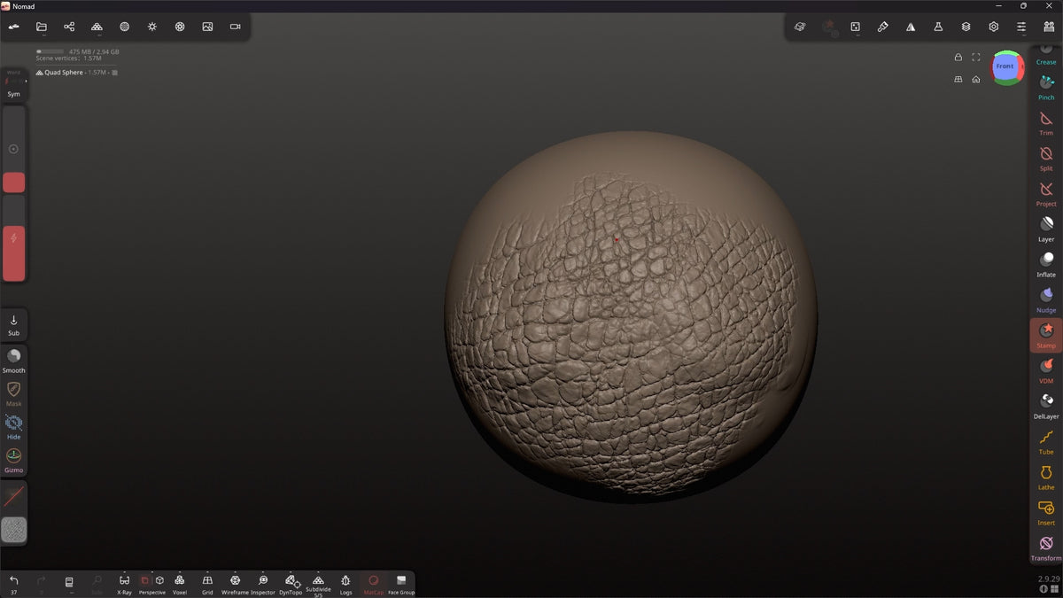Undo the last action (37)
This screenshot has height=598, width=1063.
pyautogui.click(x=13, y=584)
